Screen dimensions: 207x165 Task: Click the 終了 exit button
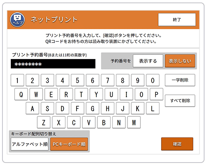click(x=177, y=20)
